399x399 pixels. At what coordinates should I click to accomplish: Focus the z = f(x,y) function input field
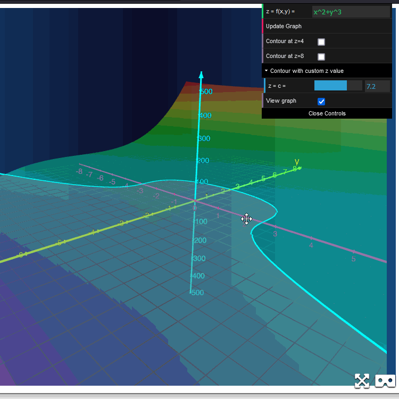pos(351,11)
